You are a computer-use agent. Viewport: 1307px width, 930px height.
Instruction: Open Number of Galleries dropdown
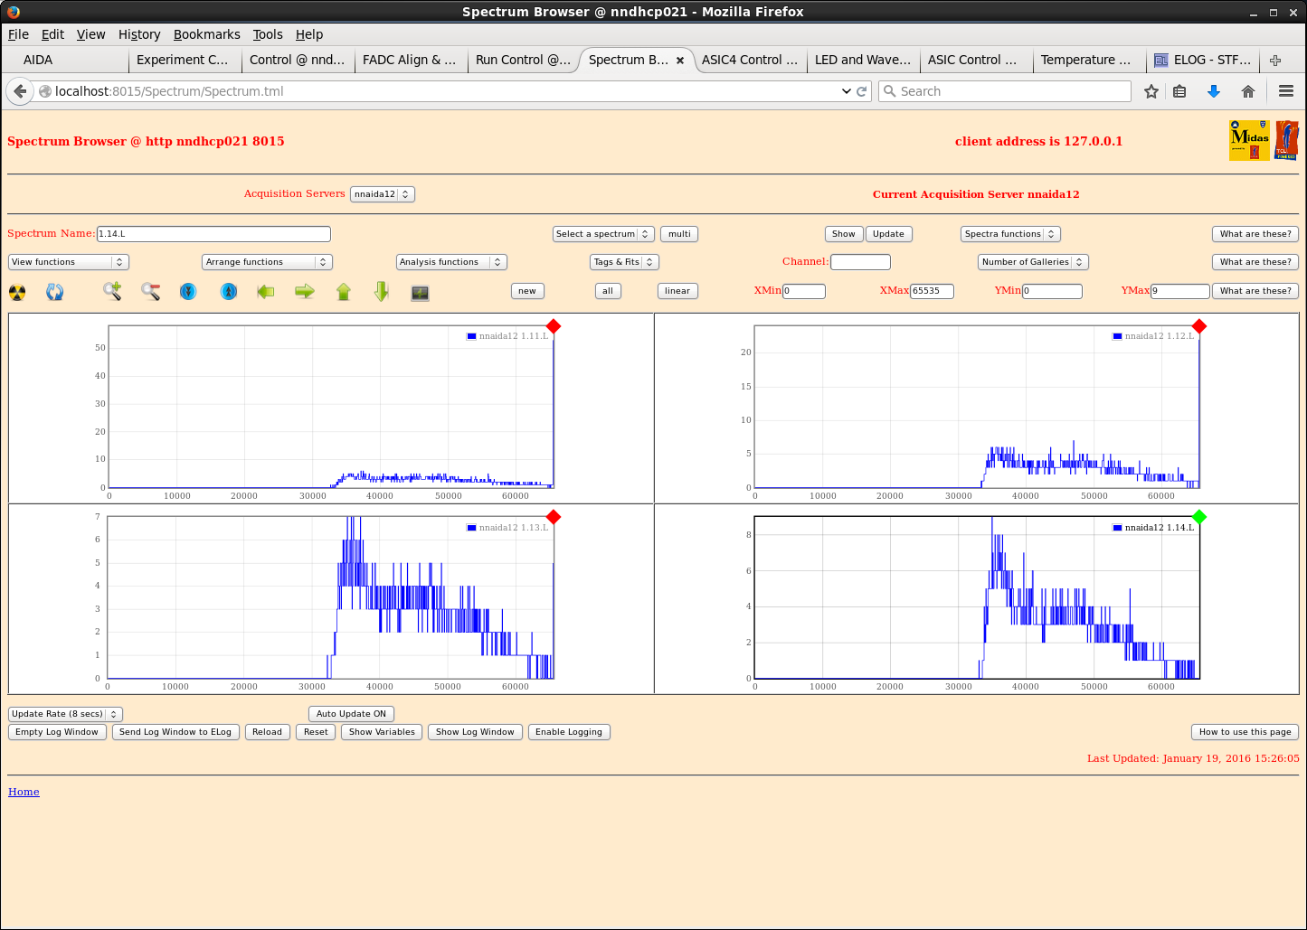[x=1033, y=262]
